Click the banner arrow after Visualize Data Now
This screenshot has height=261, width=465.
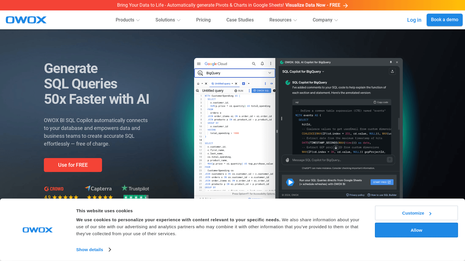coord(345,6)
